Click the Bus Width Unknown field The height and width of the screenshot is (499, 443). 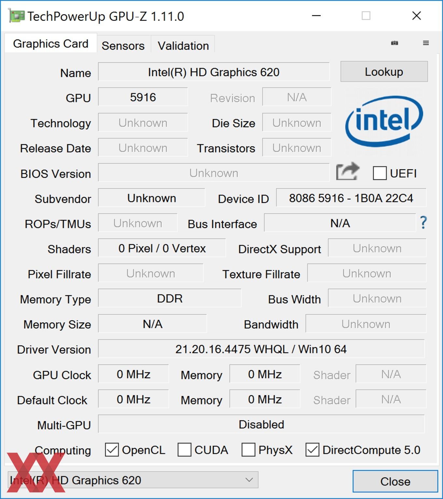coord(377,298)
